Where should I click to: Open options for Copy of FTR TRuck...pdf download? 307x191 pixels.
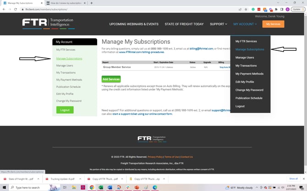pyautogui.click(x=122, y=179)
